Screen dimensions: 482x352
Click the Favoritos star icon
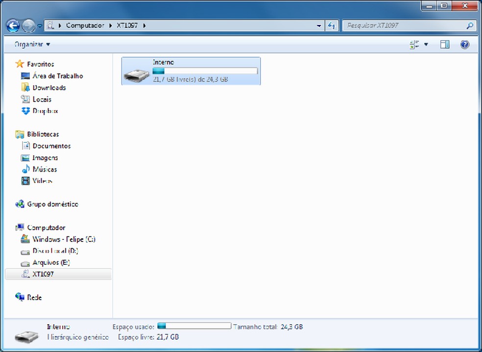[20, 64]
